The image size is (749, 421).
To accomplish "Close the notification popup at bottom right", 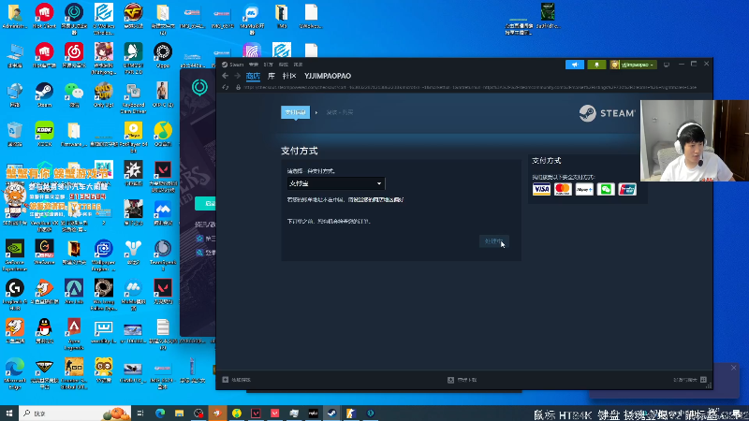I will click(x=734, y=368).
